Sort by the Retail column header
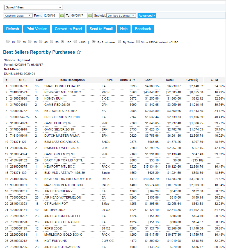This screenshot has width=226, height=250. pos(170,80)
